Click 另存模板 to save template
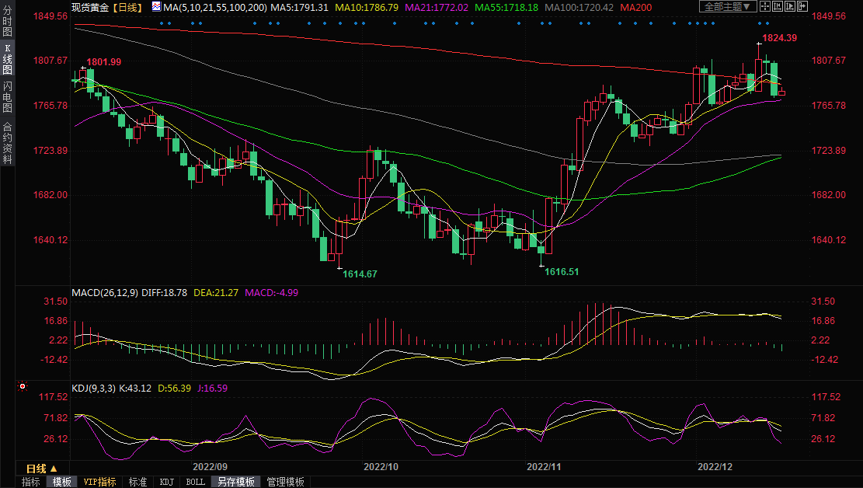This screenshot has height=488, width=863. point(236,482)
